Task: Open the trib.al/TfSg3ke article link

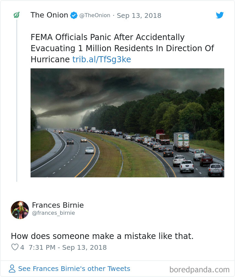Action: [x=102, y=60]
